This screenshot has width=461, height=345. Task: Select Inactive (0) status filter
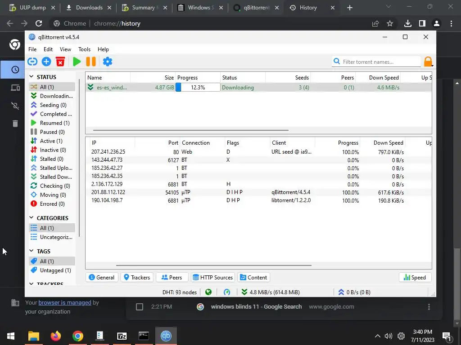pos(52,150)
